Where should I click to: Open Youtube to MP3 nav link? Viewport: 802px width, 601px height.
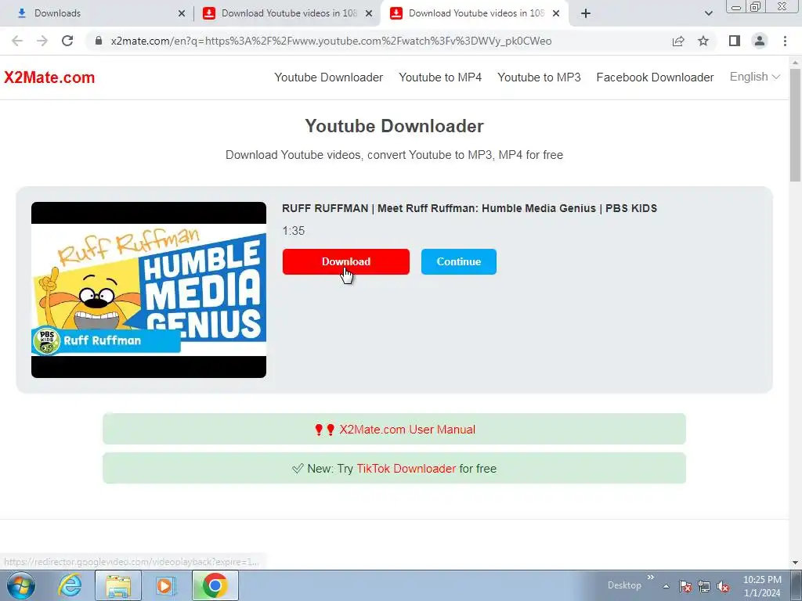point(539,77)
